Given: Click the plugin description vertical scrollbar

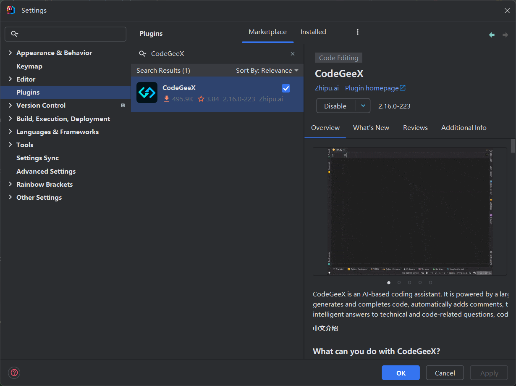Looking at the screenshot, I should pos(513,145).
